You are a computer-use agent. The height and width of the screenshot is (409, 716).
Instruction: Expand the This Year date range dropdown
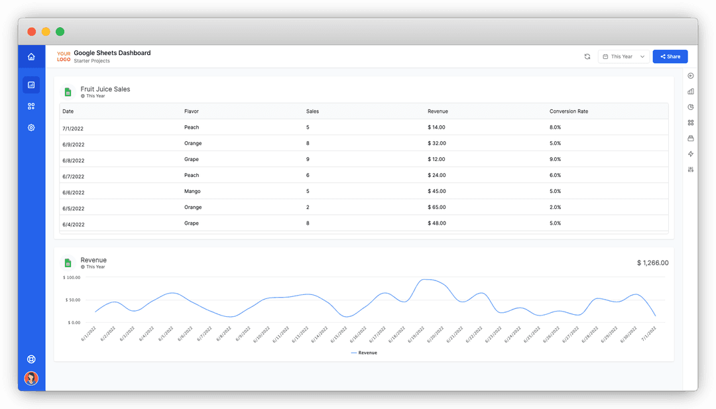point(624,56)
